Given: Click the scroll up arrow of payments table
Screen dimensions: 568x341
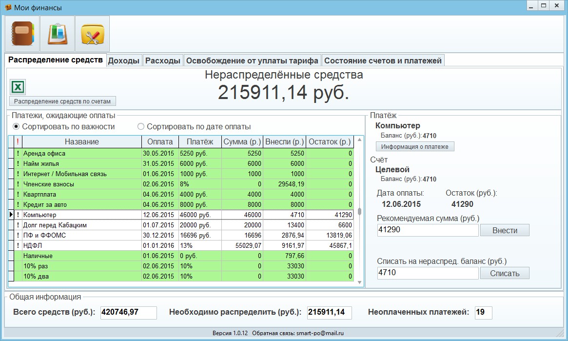Looking at the screenshot, I should tap(359, 140).
